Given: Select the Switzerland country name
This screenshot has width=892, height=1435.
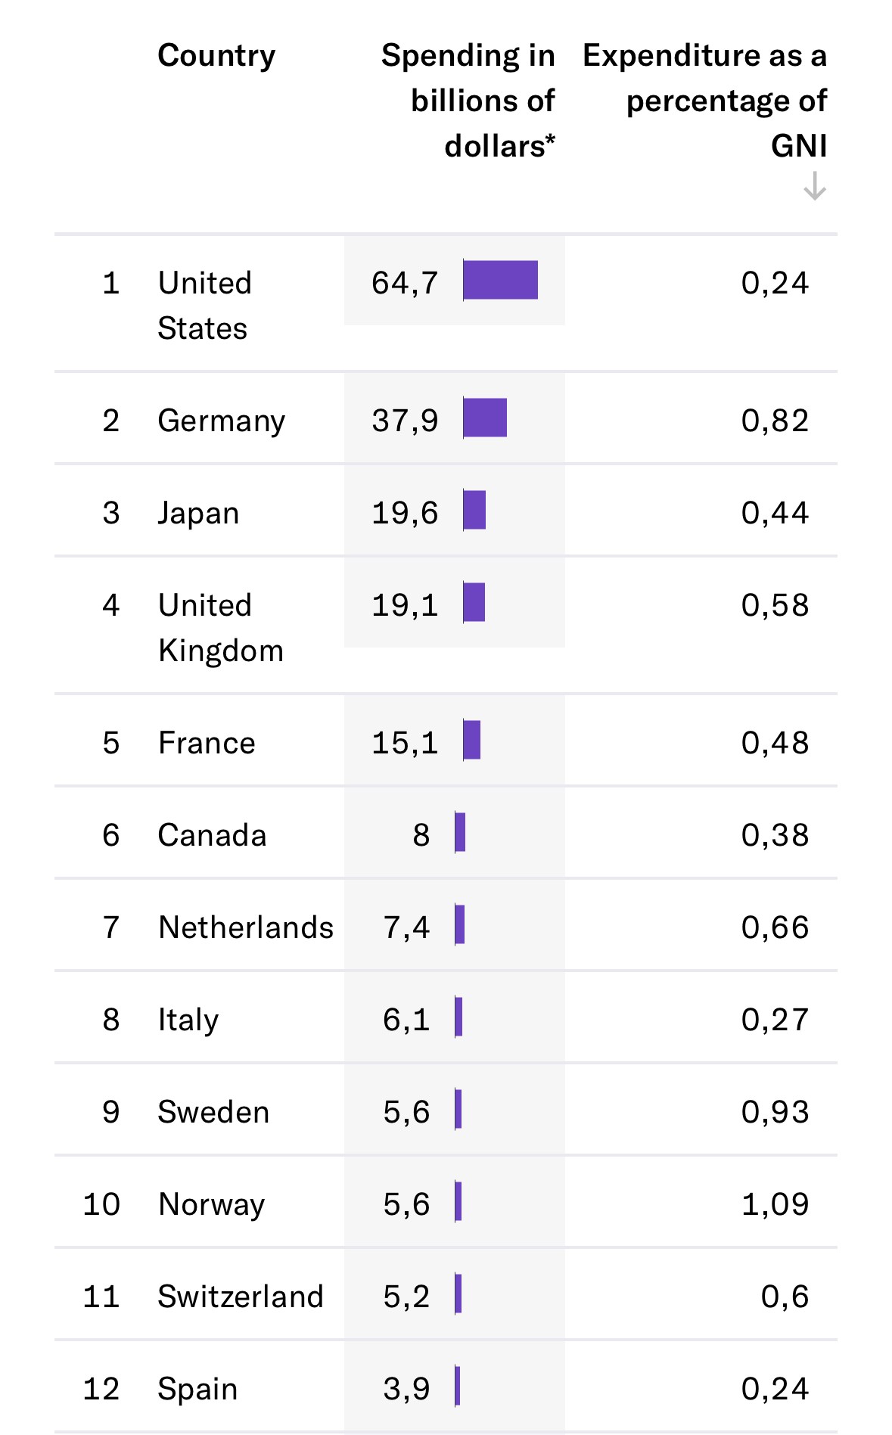Looking at the screenshot, I should tap(241, 1297).
